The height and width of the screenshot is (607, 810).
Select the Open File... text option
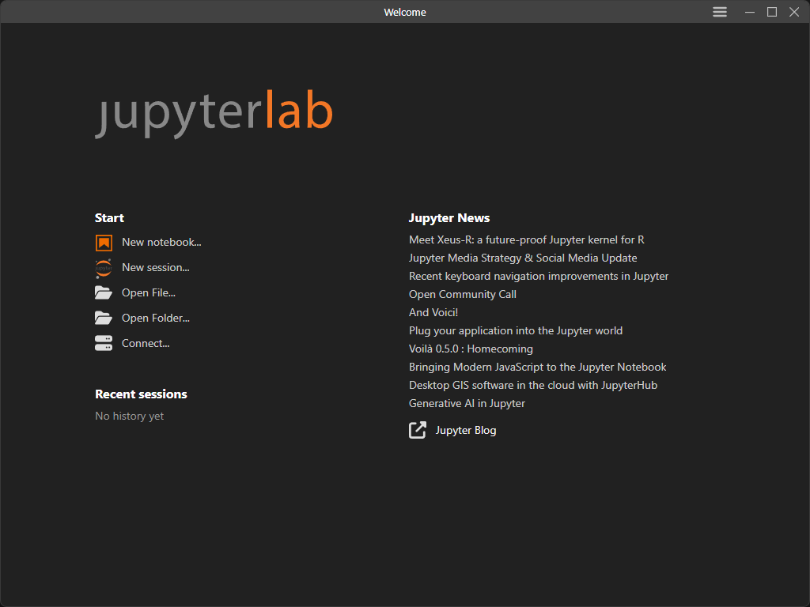(x=149, y=293)
